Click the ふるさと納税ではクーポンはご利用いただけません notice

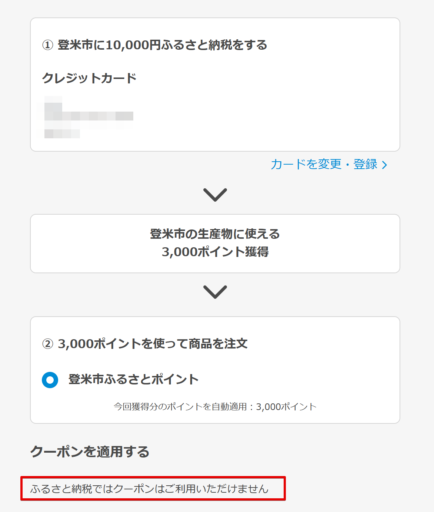(x=149, y=489)
